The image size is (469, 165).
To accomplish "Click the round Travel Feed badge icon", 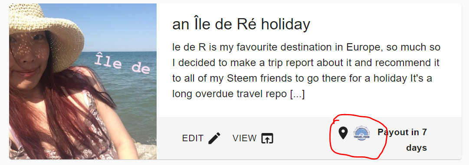I will 361,133.
